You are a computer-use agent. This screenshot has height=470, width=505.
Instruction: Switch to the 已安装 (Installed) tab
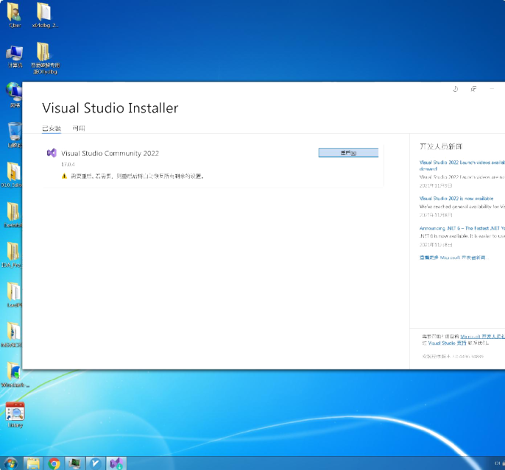[52, 129]
